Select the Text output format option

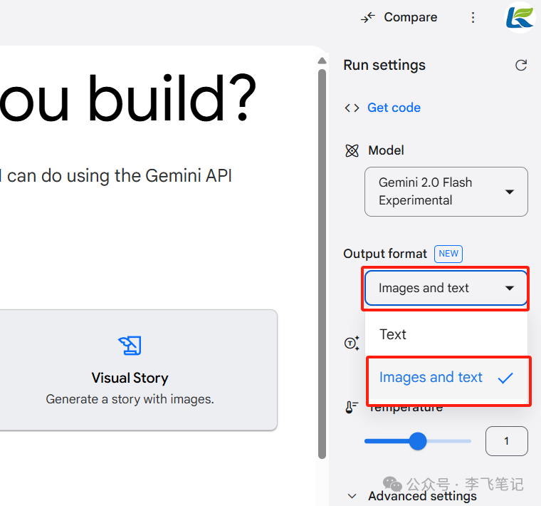(446, 334)
